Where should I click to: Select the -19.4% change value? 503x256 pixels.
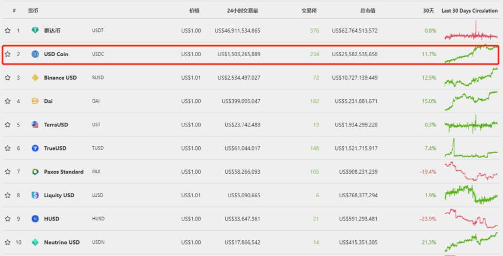tap(428, 172)
